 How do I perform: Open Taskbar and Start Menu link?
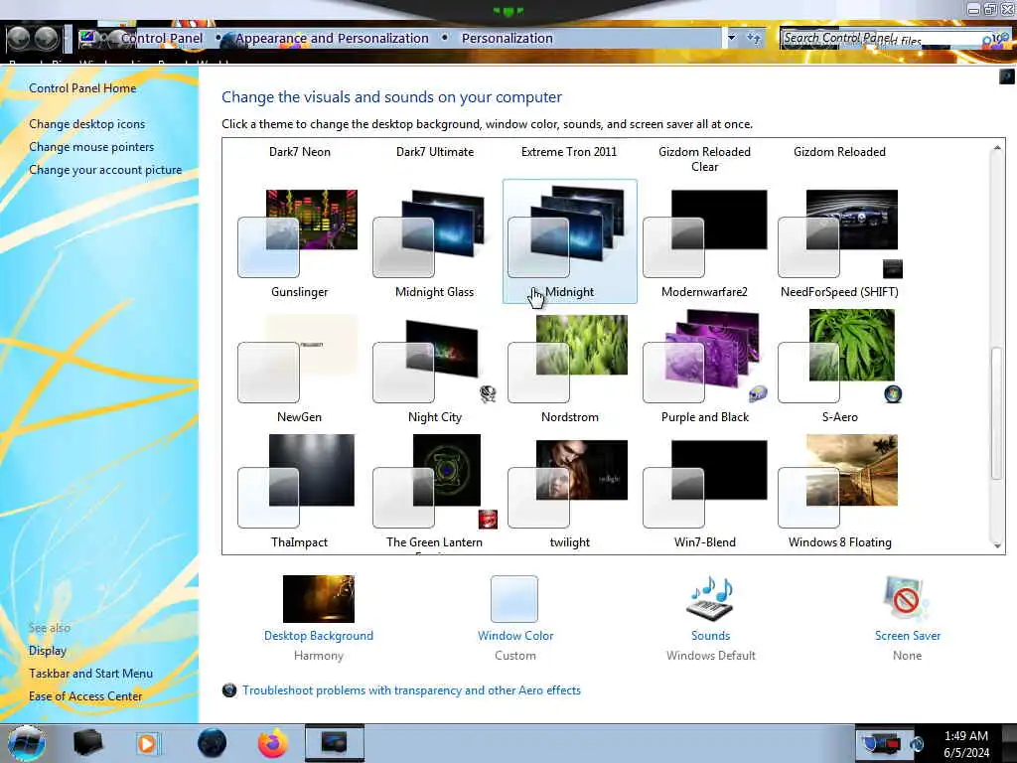coord(90,674)
